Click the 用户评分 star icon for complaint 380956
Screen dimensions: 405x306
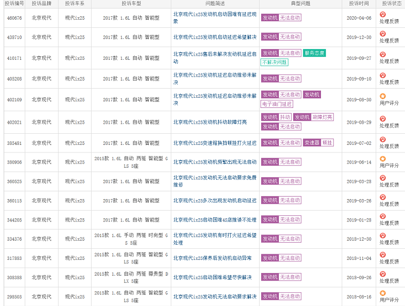tap(383, 159)
